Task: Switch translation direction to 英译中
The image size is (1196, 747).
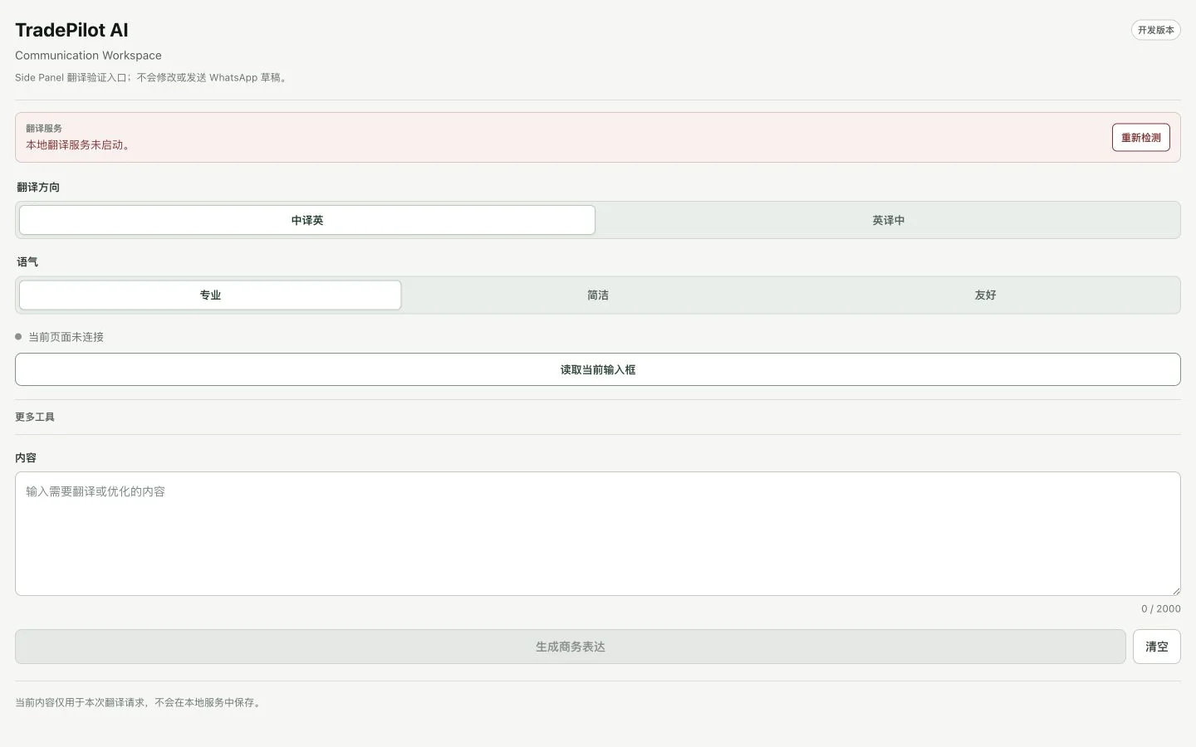Action: coord(888,220)
